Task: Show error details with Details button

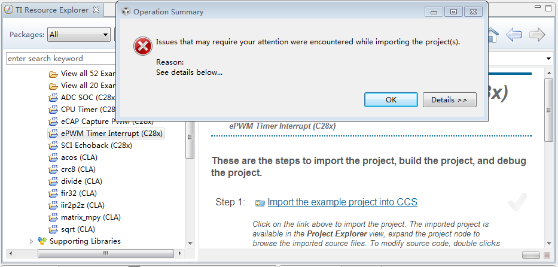Action: [x=449, y=100]
